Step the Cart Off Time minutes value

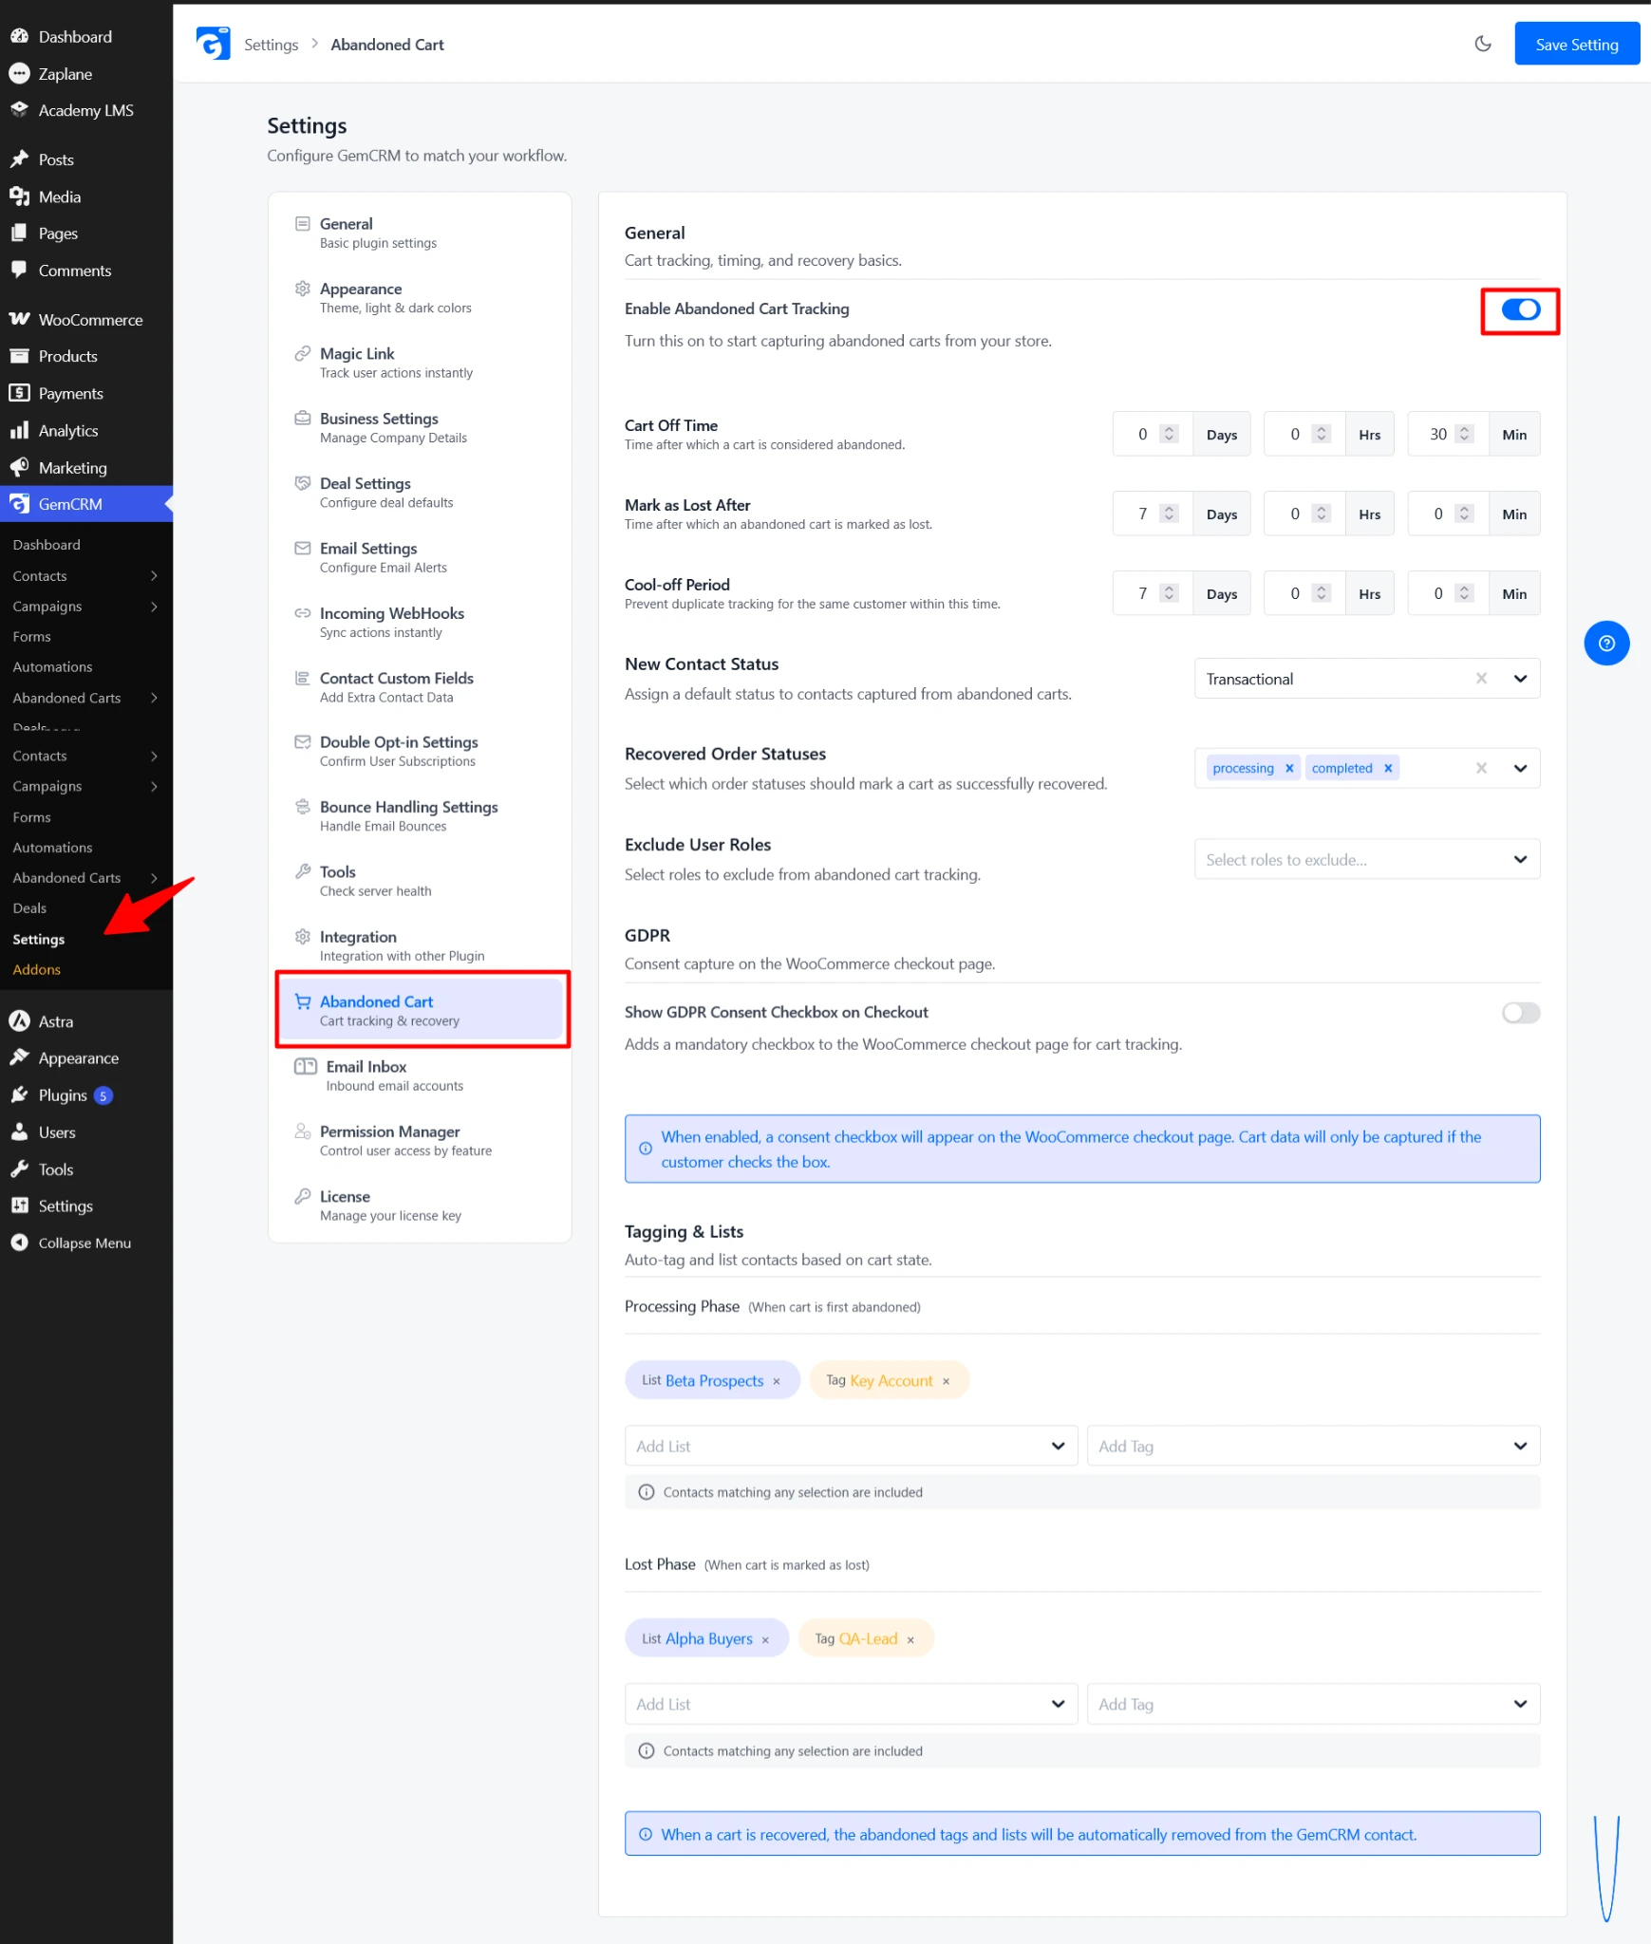click(1464, 434)
